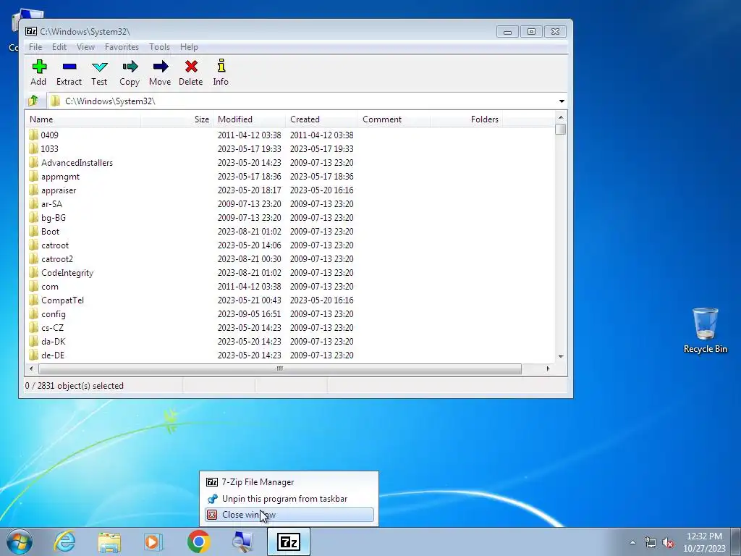Show hidden tray icons arrow
The height and width of the screenshot is (556, 741).
pyautogui.click(x=632, y=542)
